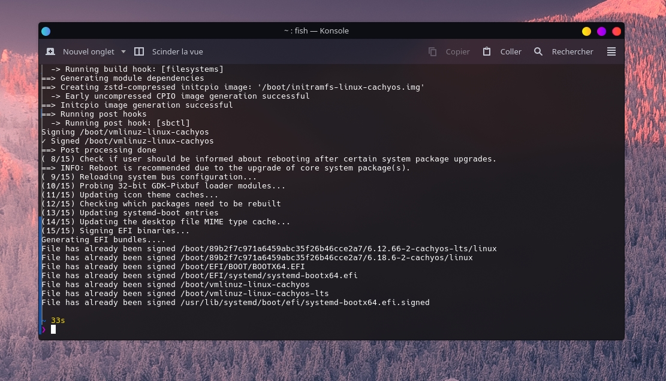Click the split view icon
The image size is (666, 381).
[139, 52]
